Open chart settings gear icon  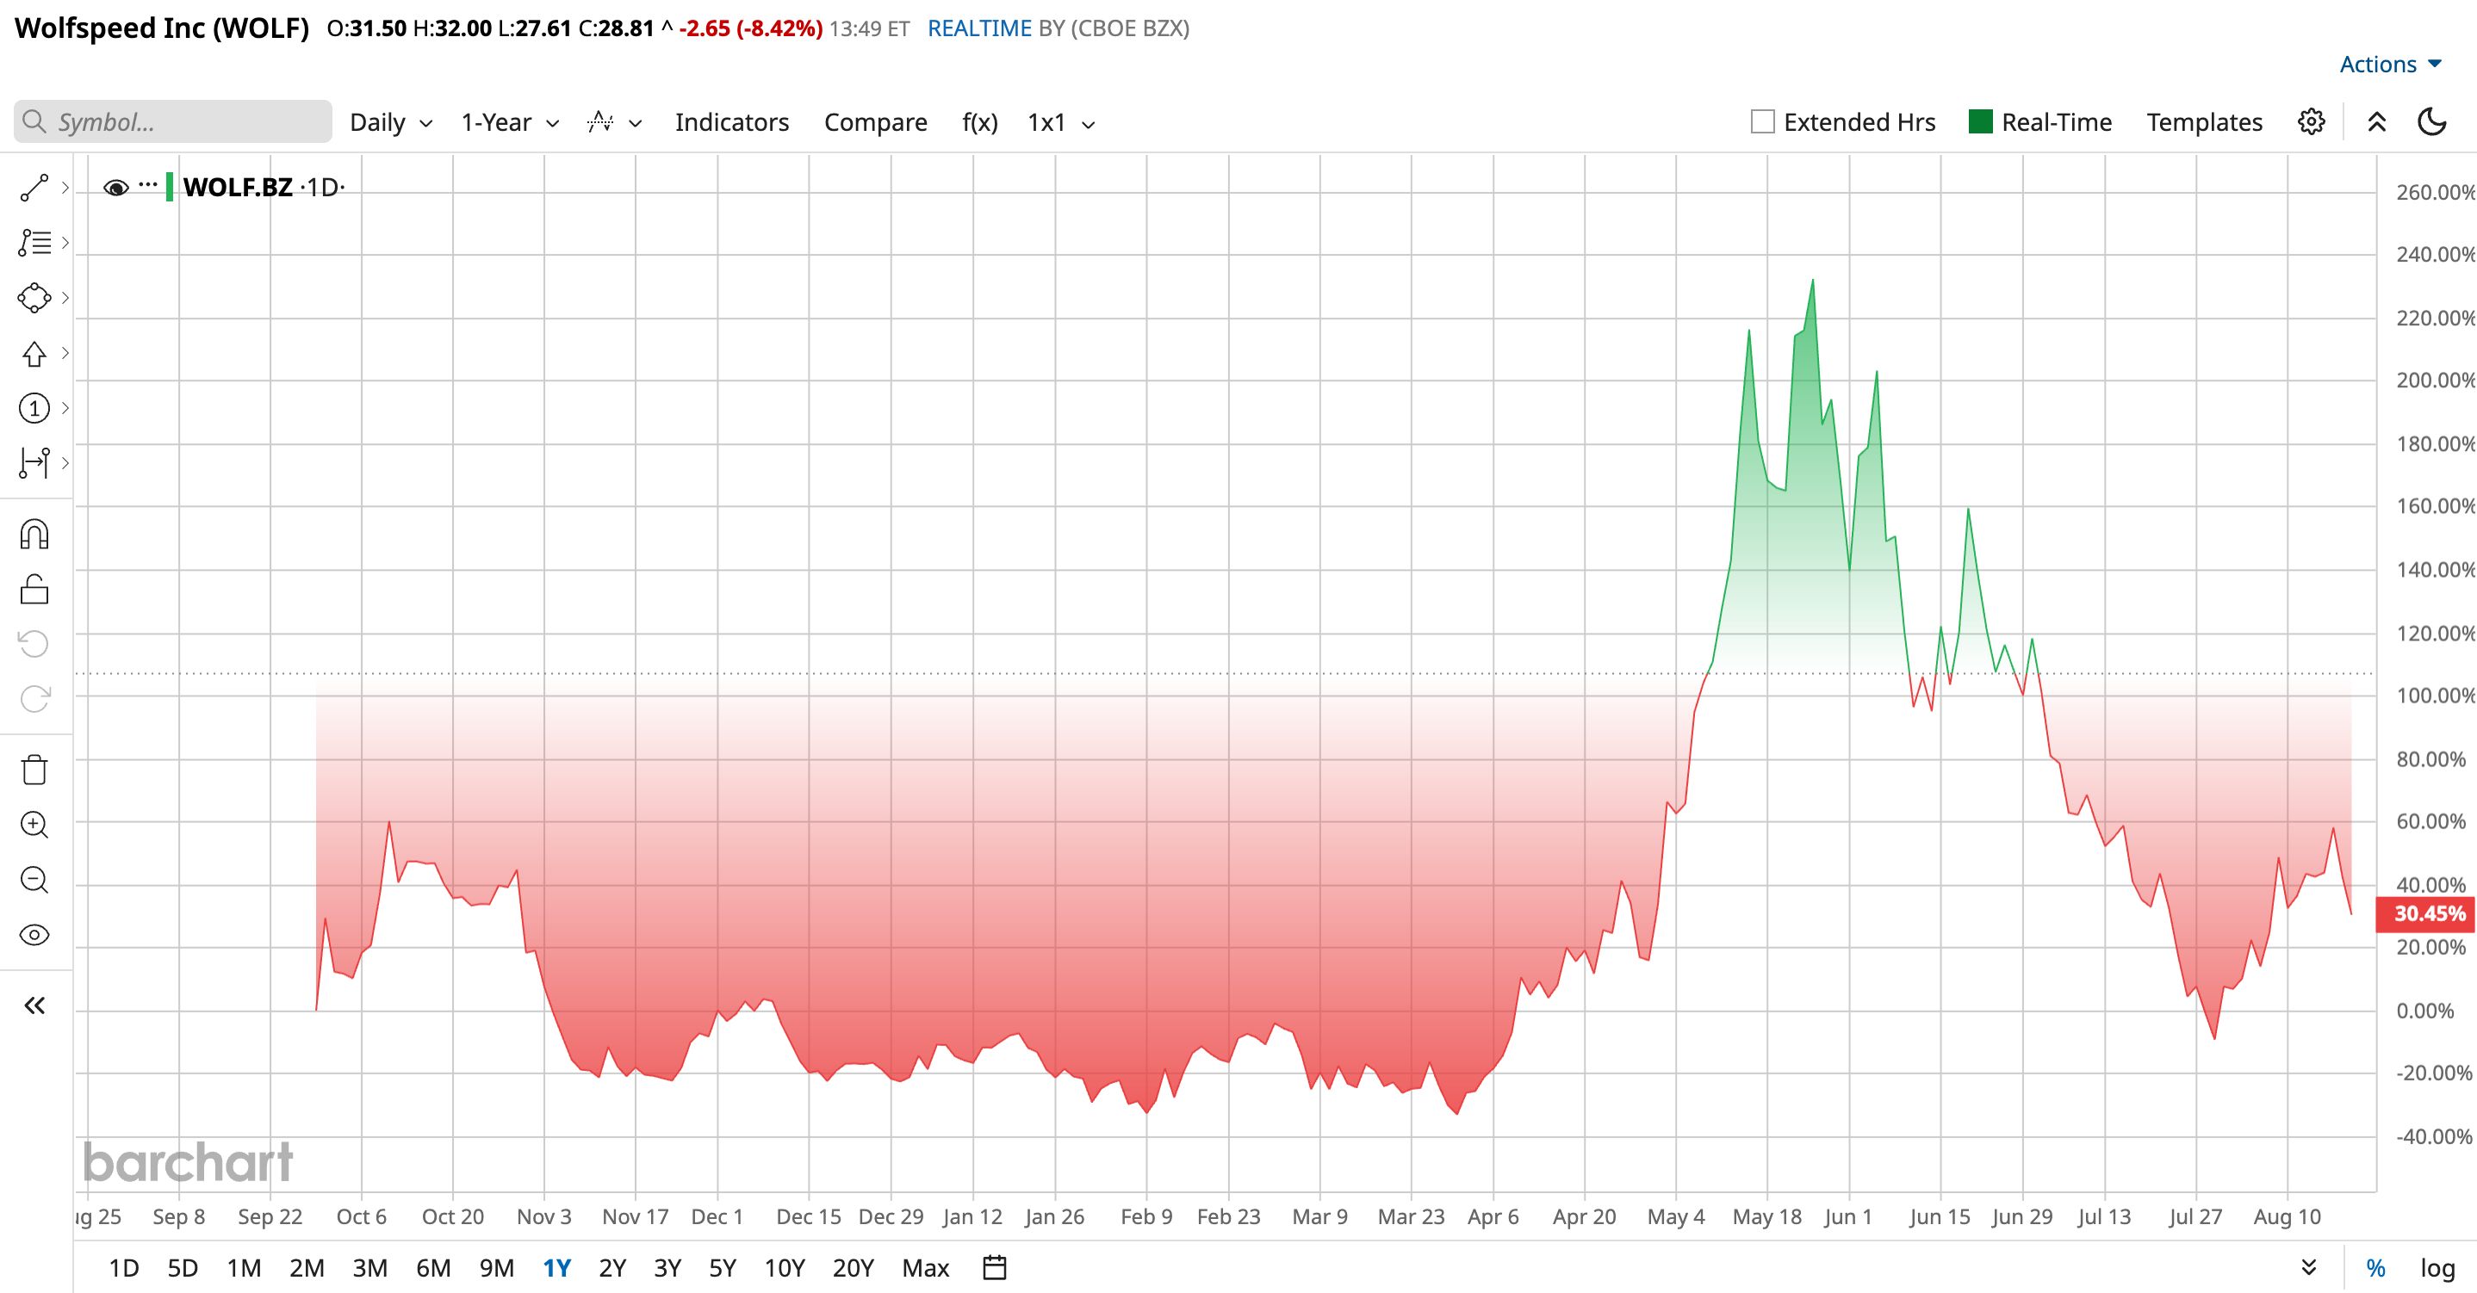[x=2312, y=122]
